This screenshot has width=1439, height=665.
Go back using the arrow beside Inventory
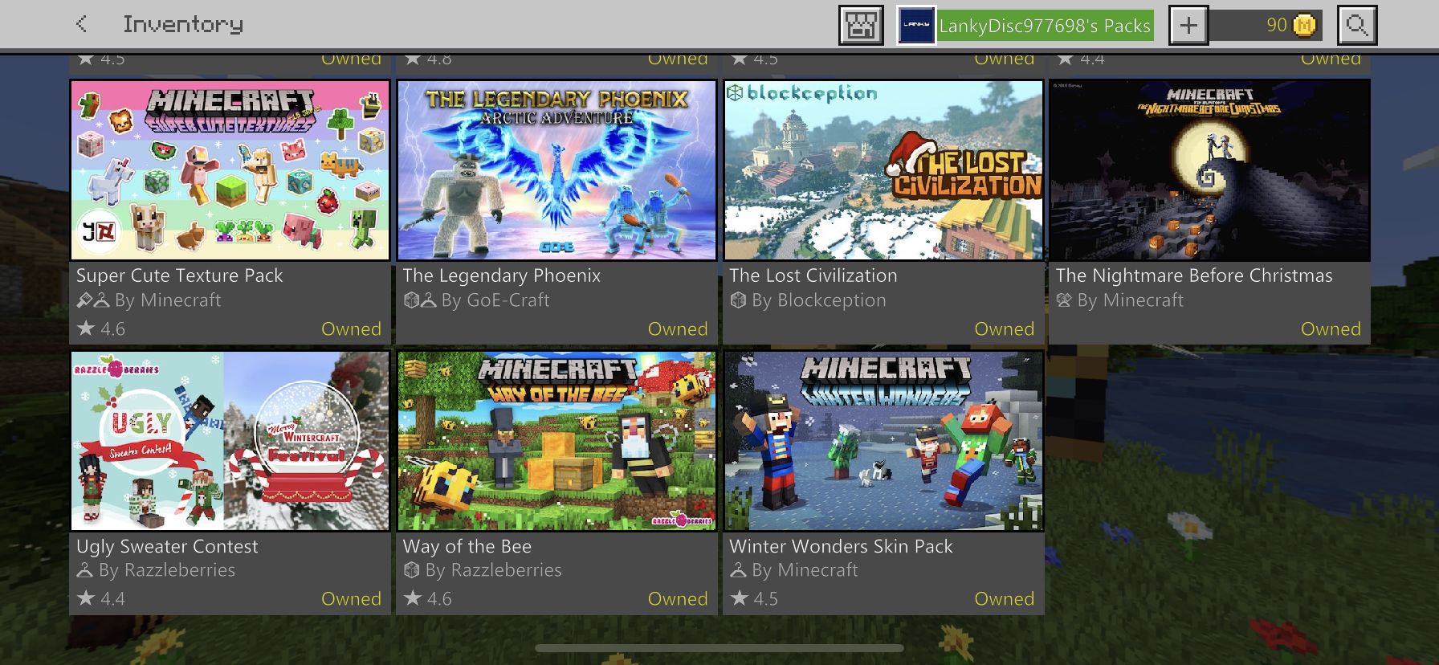(81, 24)
